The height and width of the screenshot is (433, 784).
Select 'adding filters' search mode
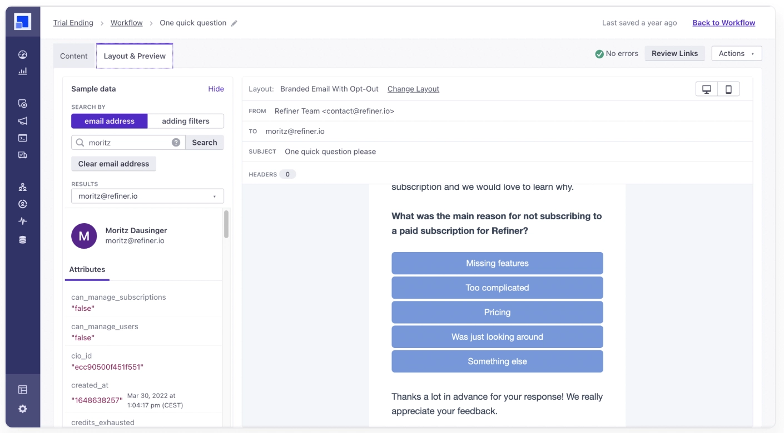[x=186, y=121]
